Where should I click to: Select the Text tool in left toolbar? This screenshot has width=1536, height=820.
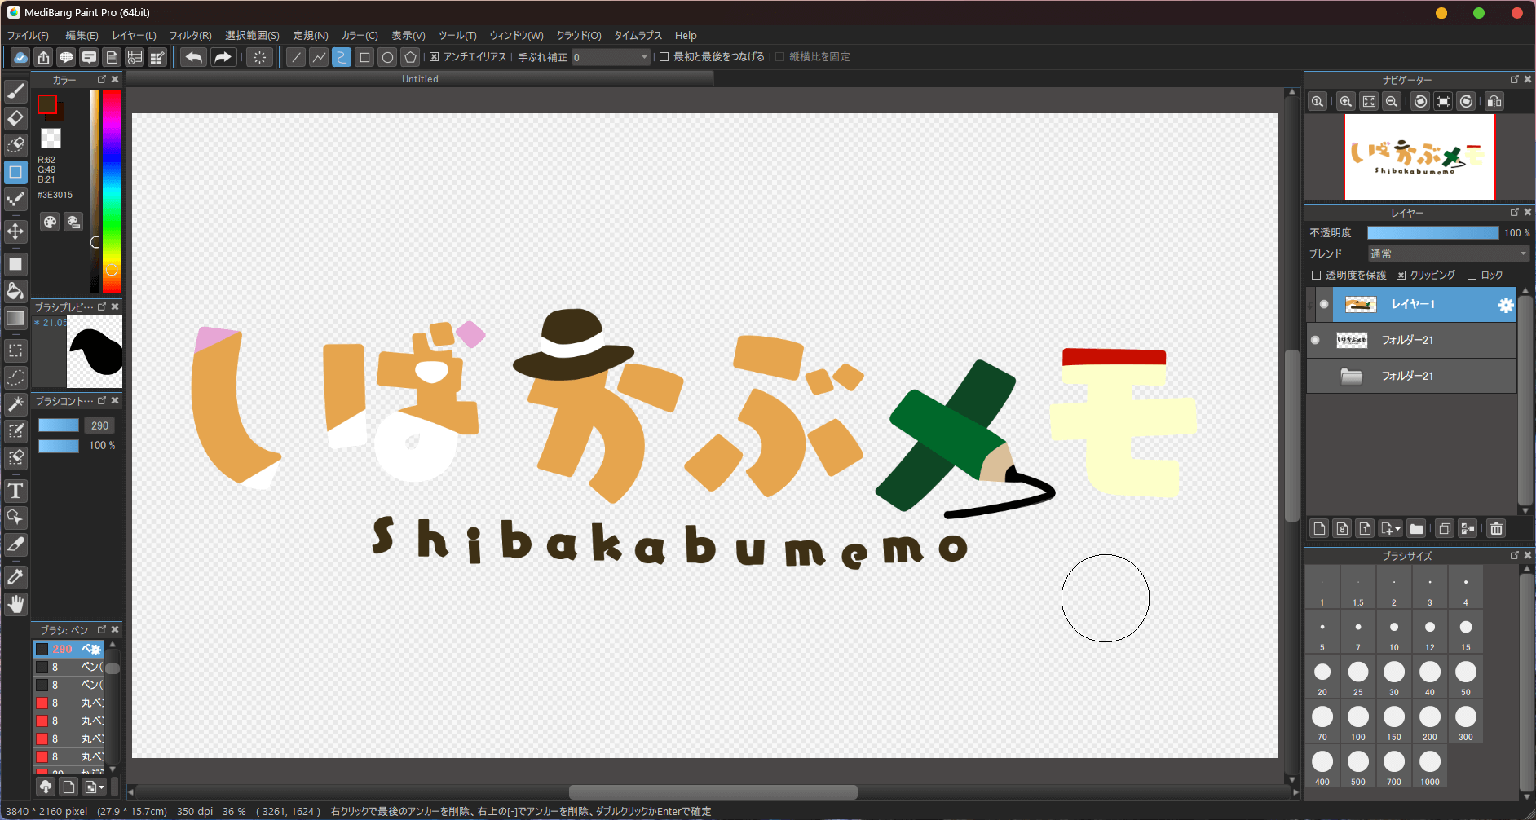coord(15,491)
